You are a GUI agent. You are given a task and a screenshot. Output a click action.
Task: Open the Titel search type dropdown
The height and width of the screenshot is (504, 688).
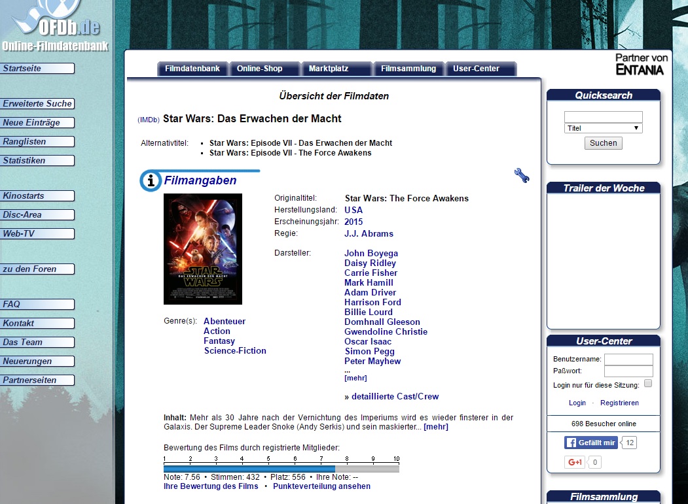point(604,128)
